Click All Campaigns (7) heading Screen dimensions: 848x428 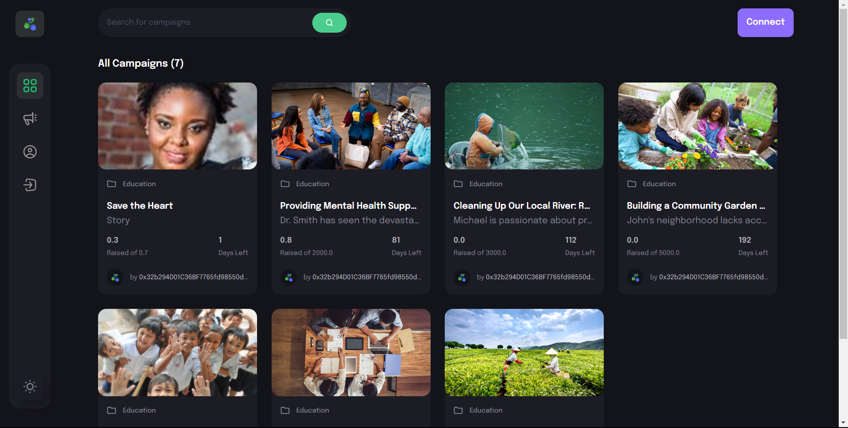[x=141, y=63]
